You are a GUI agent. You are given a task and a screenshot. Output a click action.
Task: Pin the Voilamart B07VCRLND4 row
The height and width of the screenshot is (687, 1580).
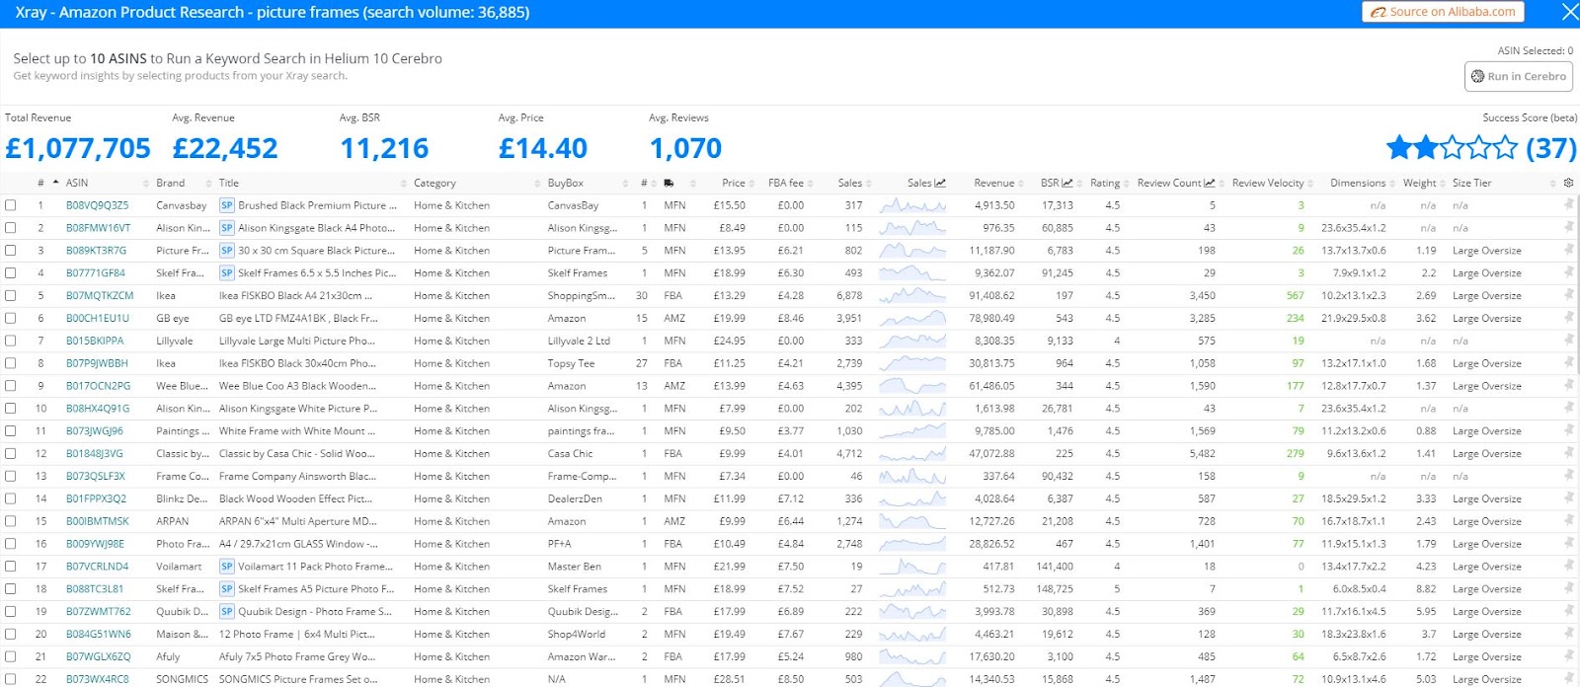[x=1568, y=566]
